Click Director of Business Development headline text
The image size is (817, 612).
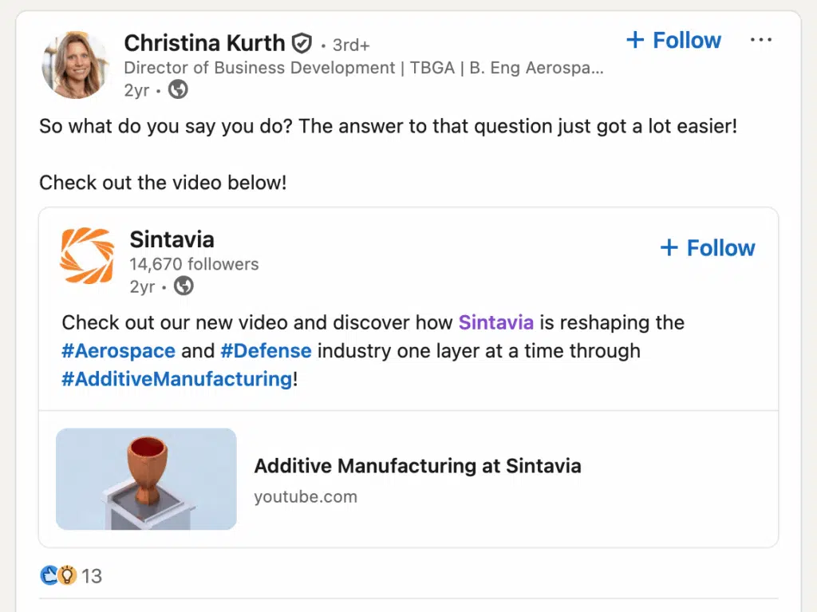click(363, 68)
